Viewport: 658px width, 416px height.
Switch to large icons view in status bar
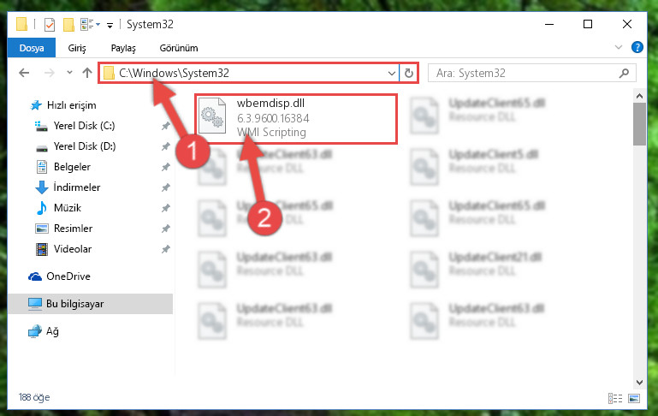point(634,398)
